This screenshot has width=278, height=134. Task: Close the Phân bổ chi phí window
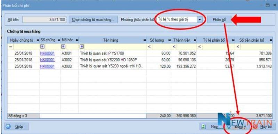point(275,6)
